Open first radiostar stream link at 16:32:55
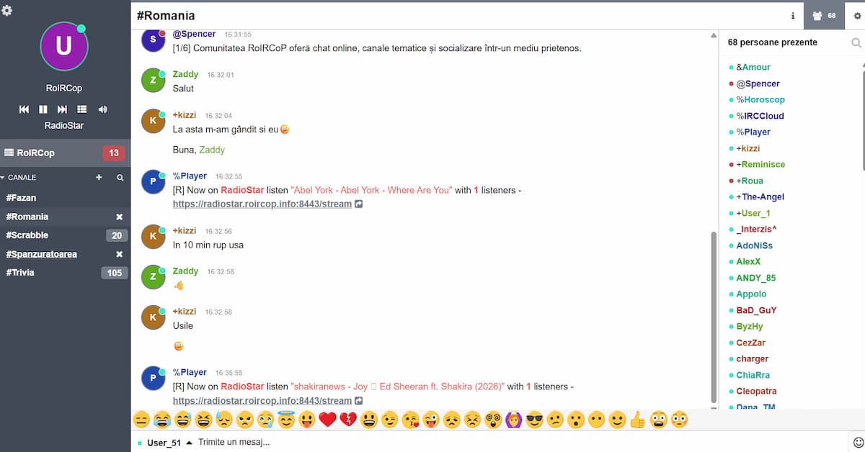Image resolution: width=865 pixels, height=452 pixels. pyautogui.click(x=262, y=204)
